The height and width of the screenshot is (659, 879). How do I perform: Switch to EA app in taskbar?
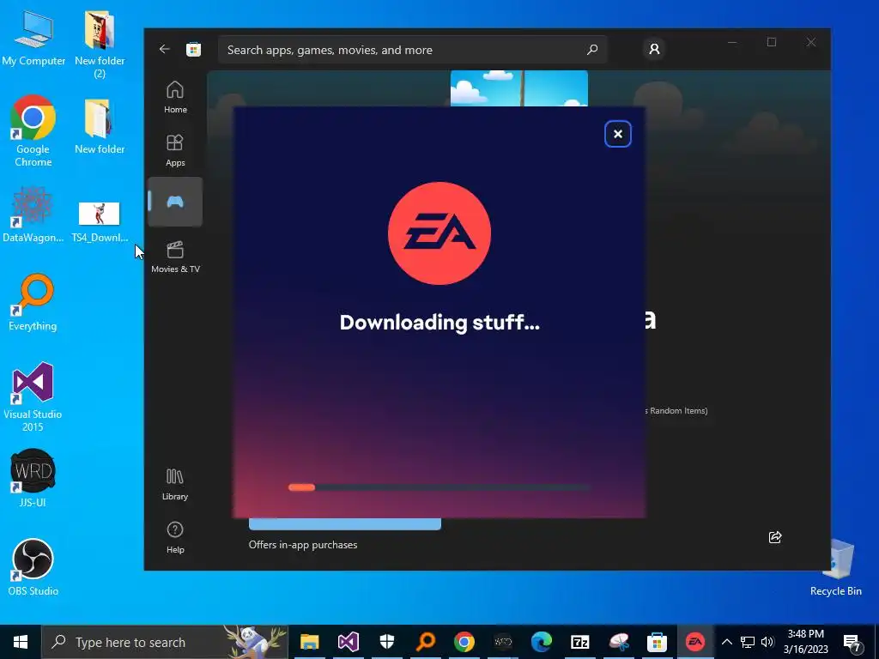point(695,642)
